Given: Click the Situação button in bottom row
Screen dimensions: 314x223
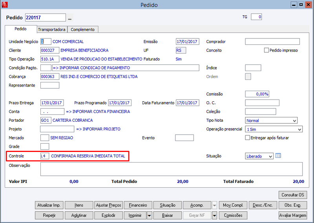Looking at the screenshot, I should pos(168,205).
